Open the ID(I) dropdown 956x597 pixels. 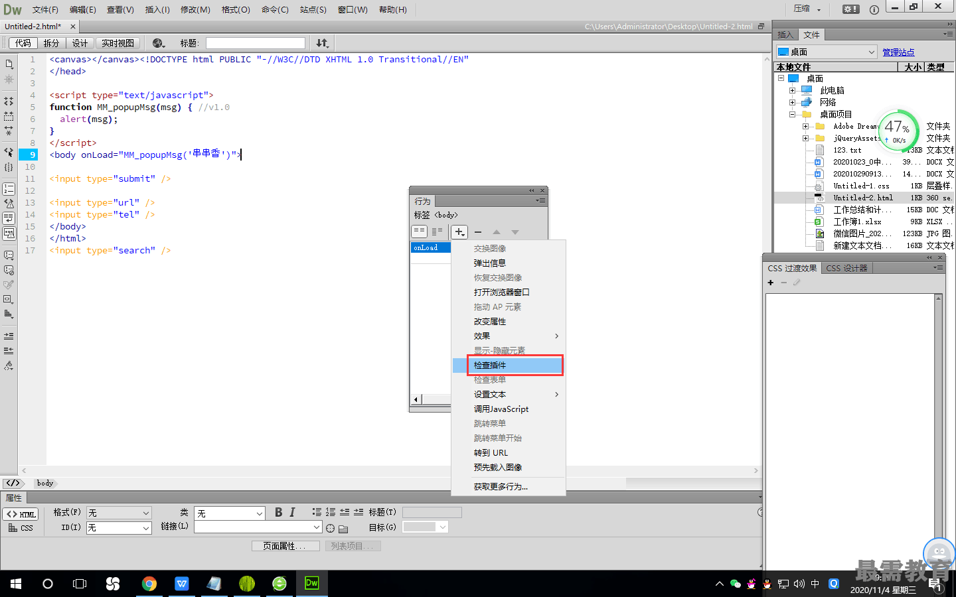click(119, 528)
